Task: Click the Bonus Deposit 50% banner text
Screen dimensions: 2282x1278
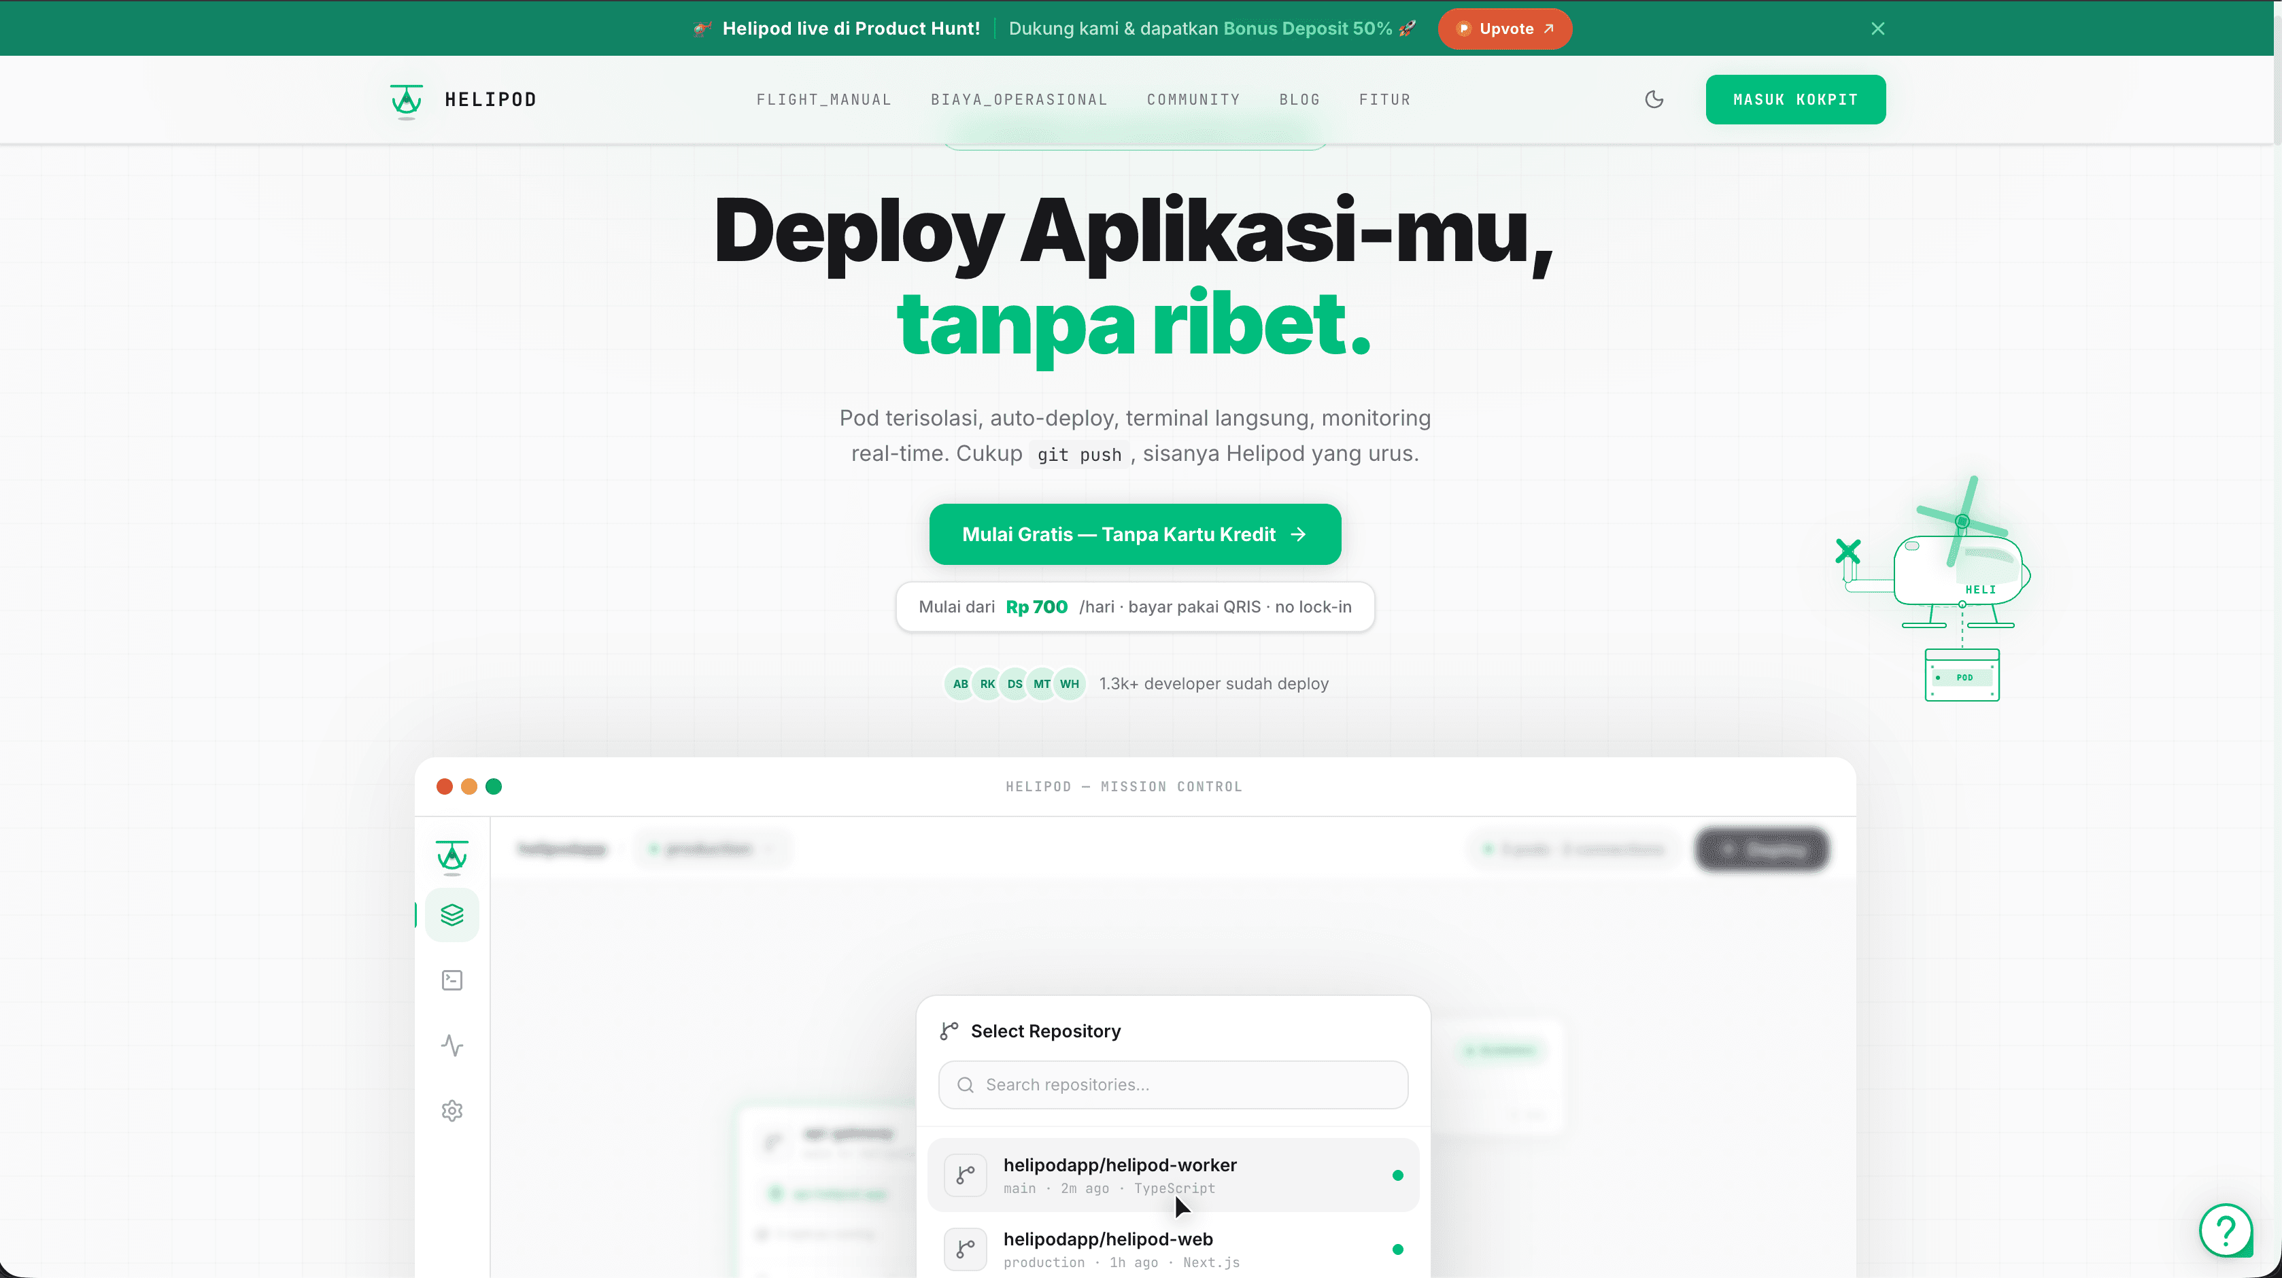Action: (1307, 29)
